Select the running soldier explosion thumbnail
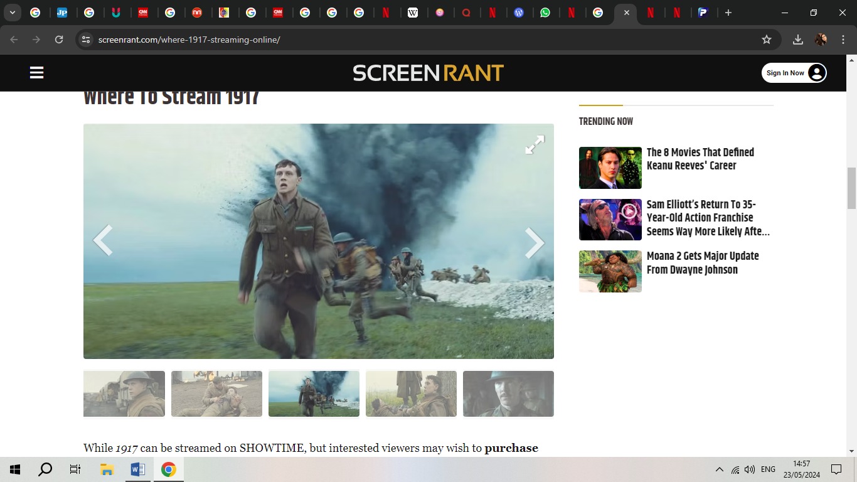857x482 pixels. (x=314, y=394)
